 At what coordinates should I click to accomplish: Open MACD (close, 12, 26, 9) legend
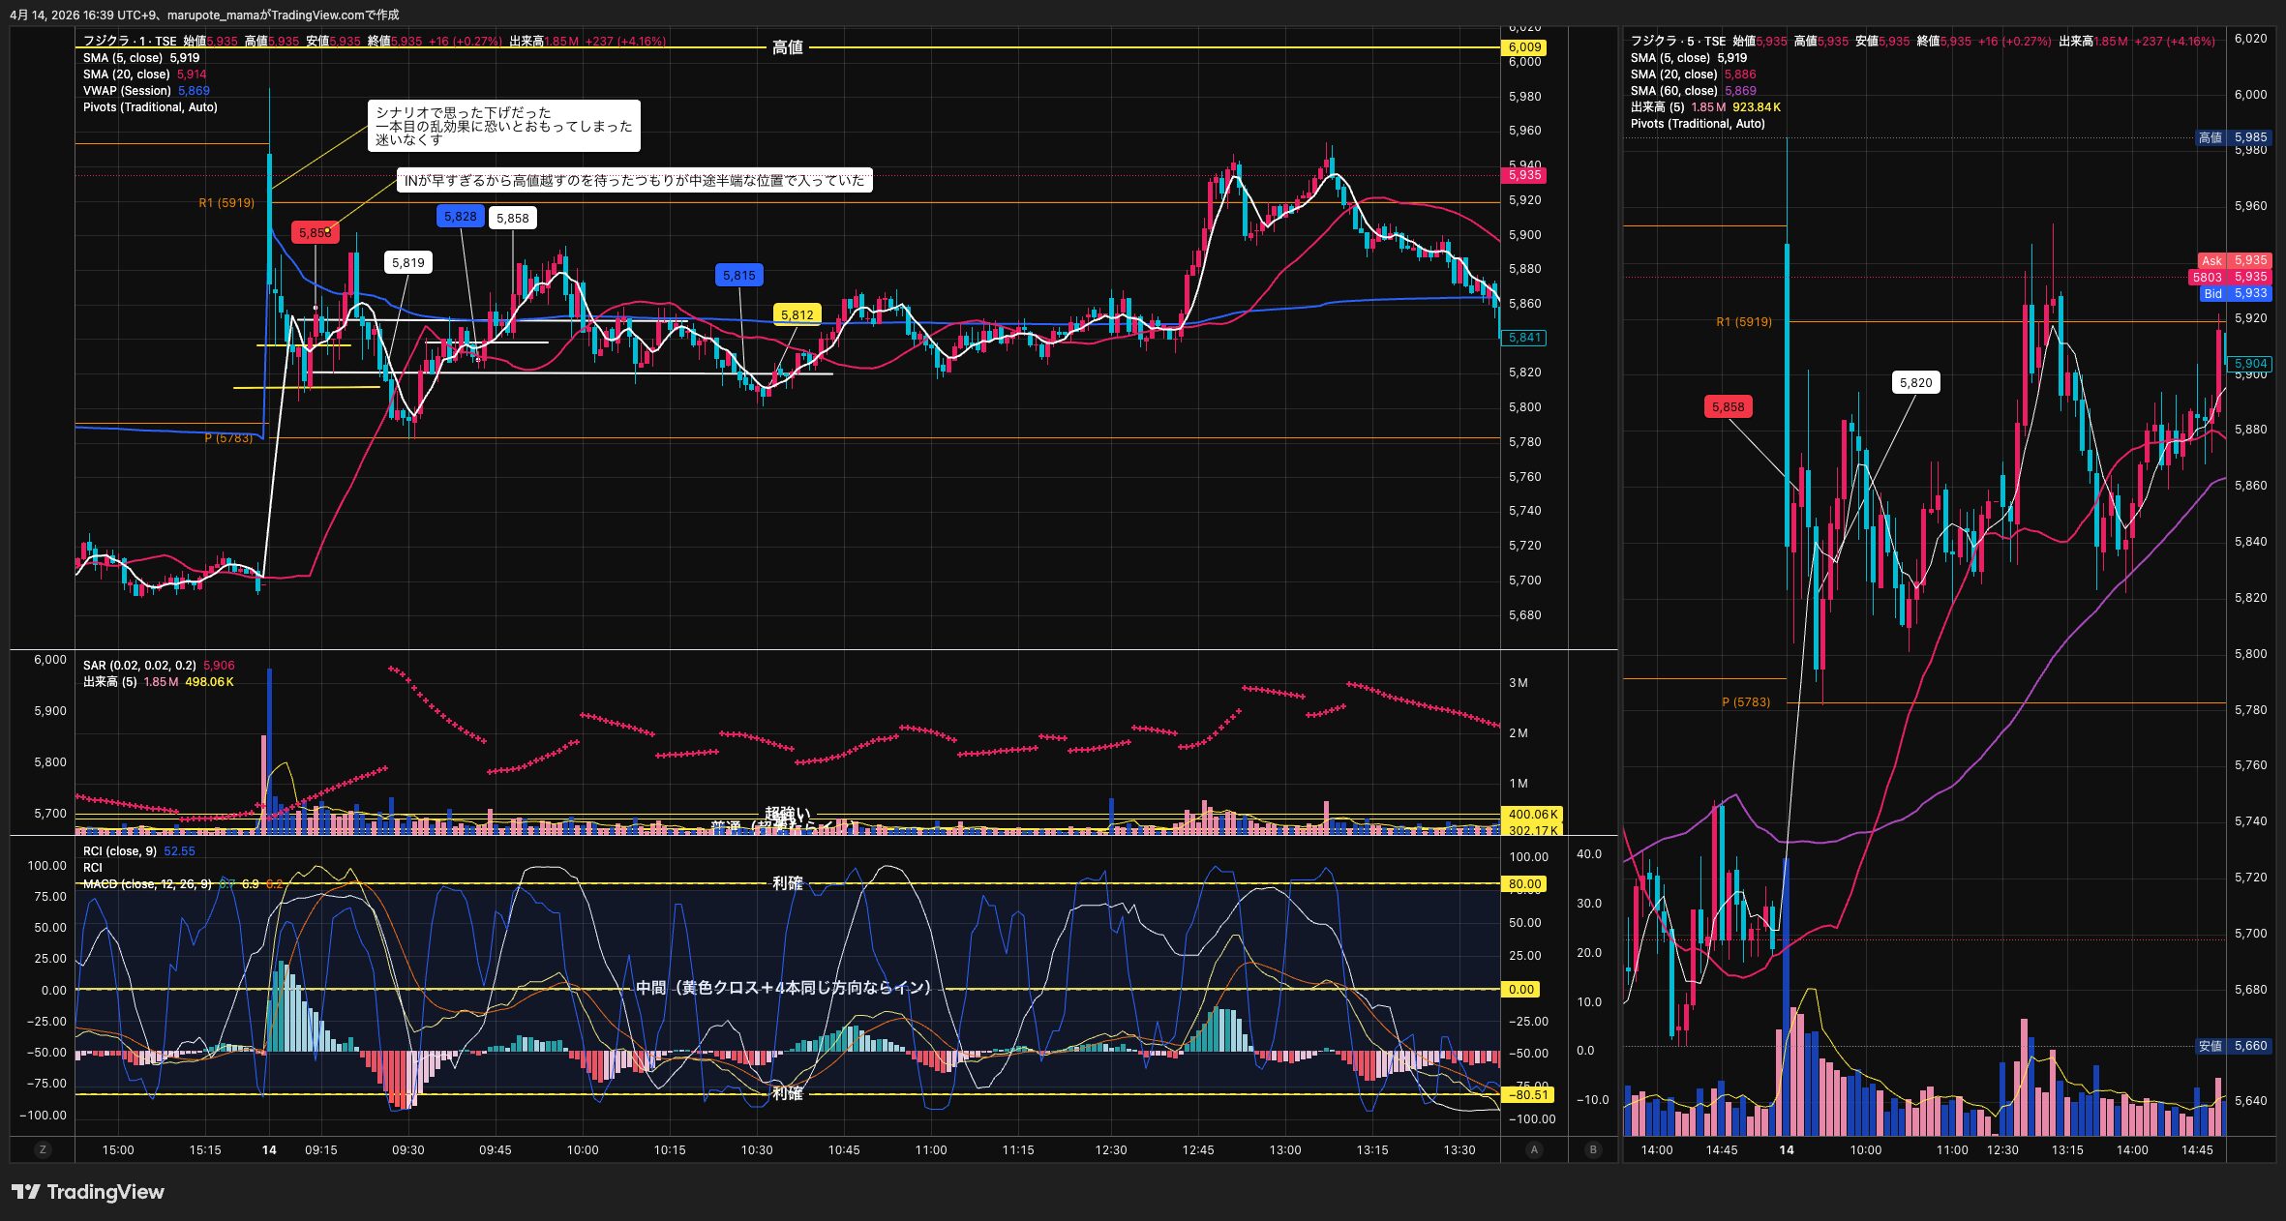click(x=147, y=884)
